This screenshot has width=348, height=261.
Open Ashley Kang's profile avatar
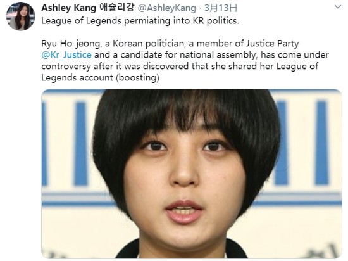pyautogui.click(x=20, y=16)
